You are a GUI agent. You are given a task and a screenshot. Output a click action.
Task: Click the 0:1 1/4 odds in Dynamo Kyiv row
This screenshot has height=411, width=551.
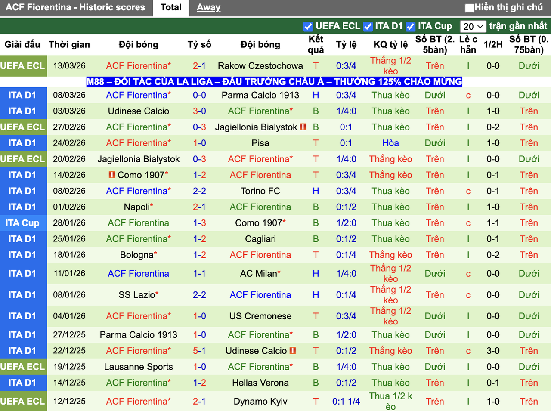346,401
